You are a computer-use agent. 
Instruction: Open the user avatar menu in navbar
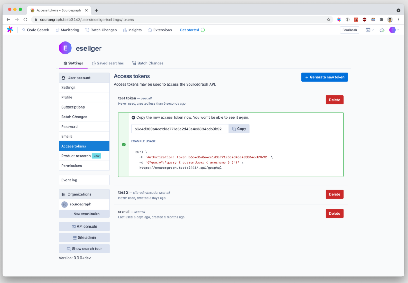(x=394, y=30)
